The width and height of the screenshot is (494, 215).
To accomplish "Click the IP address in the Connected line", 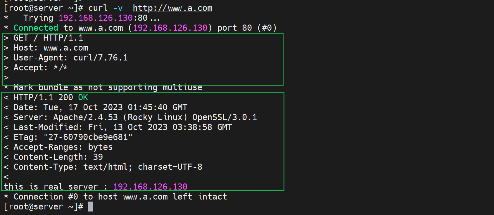I will click(170, 28).
